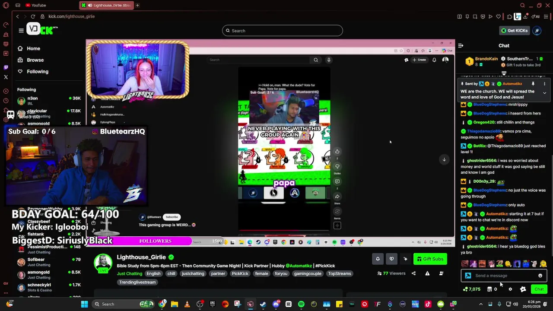Open the Kick hamburger menu
553x311 pixels.
pyautogui.click(x=21, y=30)
